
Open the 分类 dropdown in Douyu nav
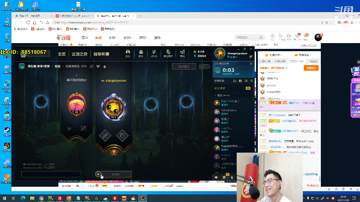click(x=112, y=38)
